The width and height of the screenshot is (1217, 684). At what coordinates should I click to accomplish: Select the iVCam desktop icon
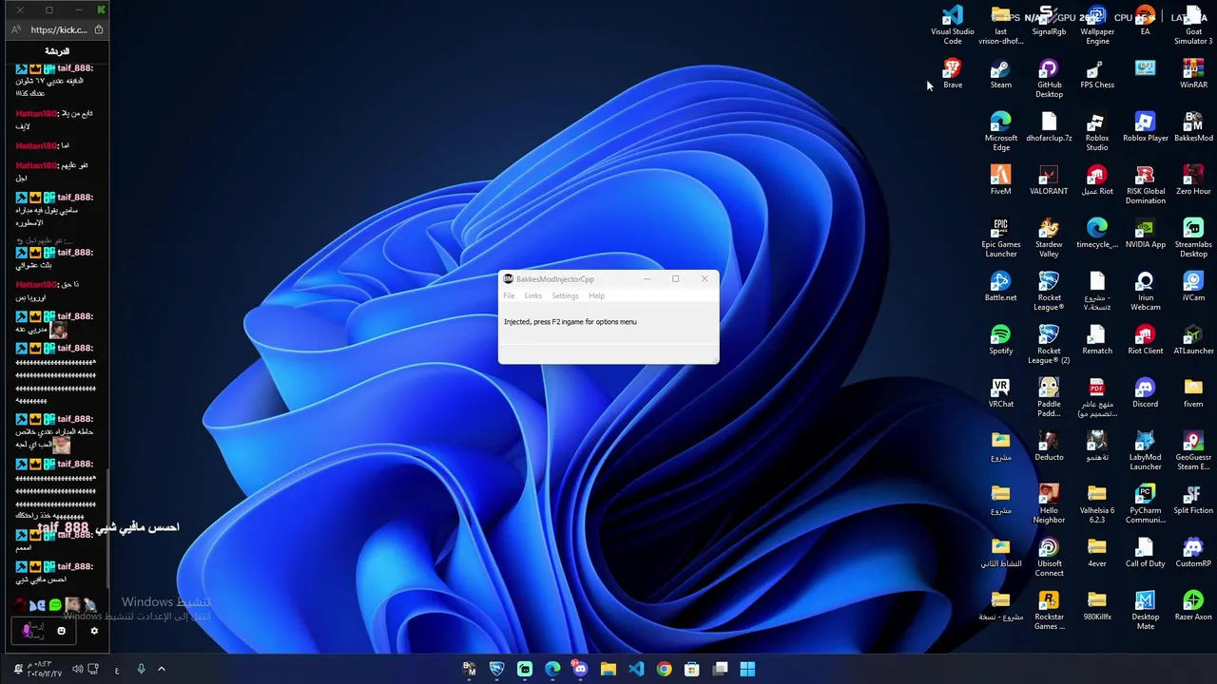(x=1193, y=286)
